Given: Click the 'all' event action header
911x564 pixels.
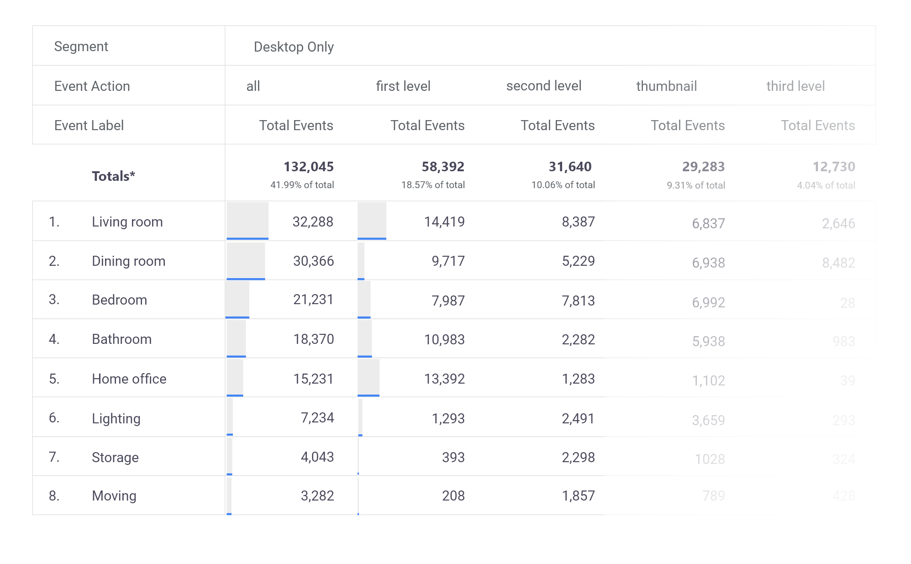Looking at the screenshot, I should [x=253, y=86].
